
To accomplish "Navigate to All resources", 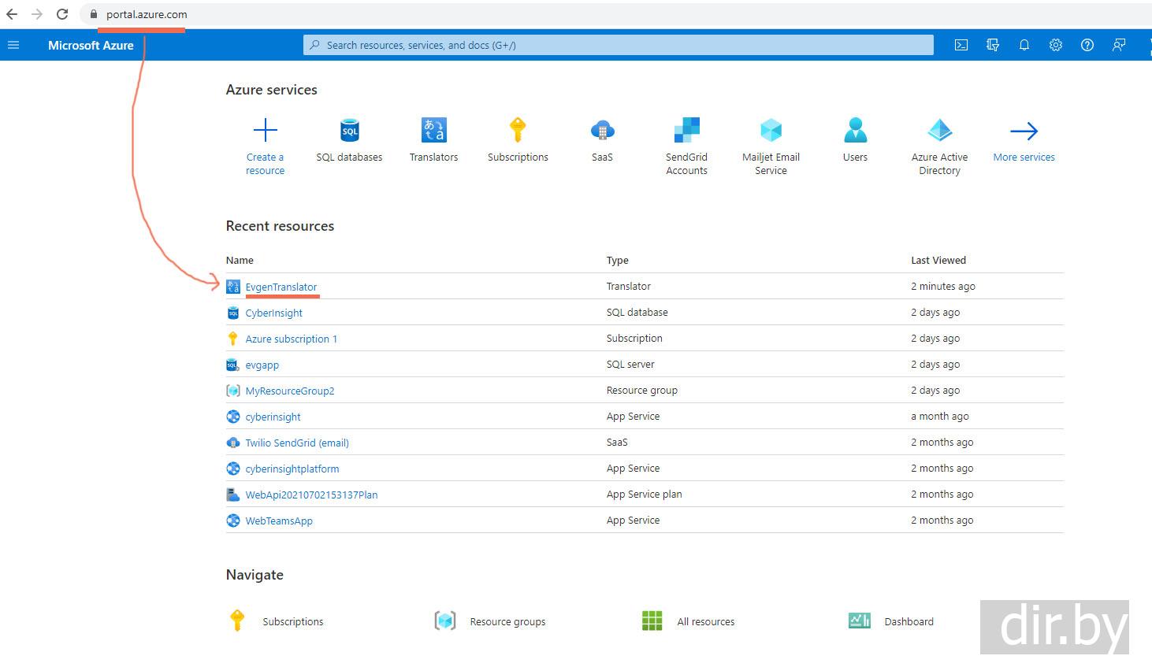I will click(x=705, y=622).
